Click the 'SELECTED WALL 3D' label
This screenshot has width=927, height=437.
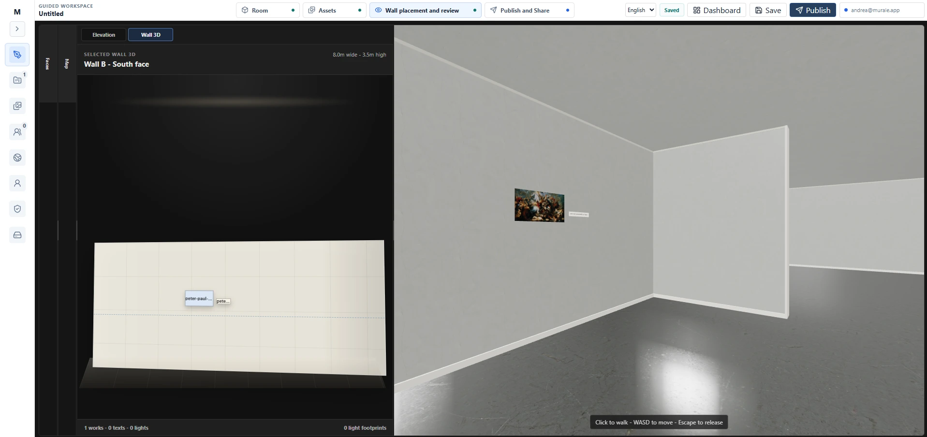[110, 55]
